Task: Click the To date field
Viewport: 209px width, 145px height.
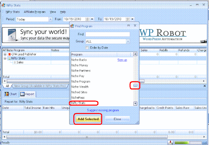Action: coord(114,19)
